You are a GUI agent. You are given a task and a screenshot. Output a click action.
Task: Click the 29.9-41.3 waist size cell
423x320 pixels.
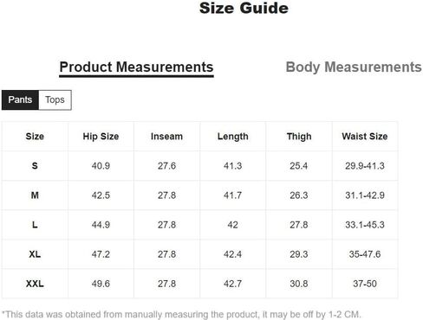[365, 166]
